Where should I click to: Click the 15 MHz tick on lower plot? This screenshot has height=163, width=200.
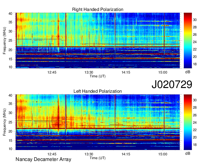[x=10, y=141]
